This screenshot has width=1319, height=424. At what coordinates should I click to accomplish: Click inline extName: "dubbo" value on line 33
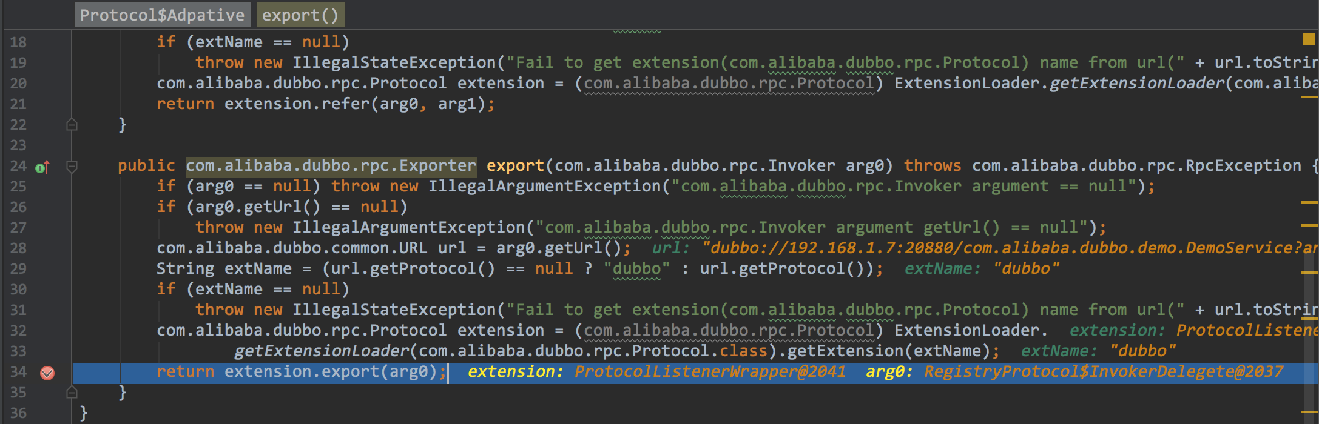tap(1098, 351)
